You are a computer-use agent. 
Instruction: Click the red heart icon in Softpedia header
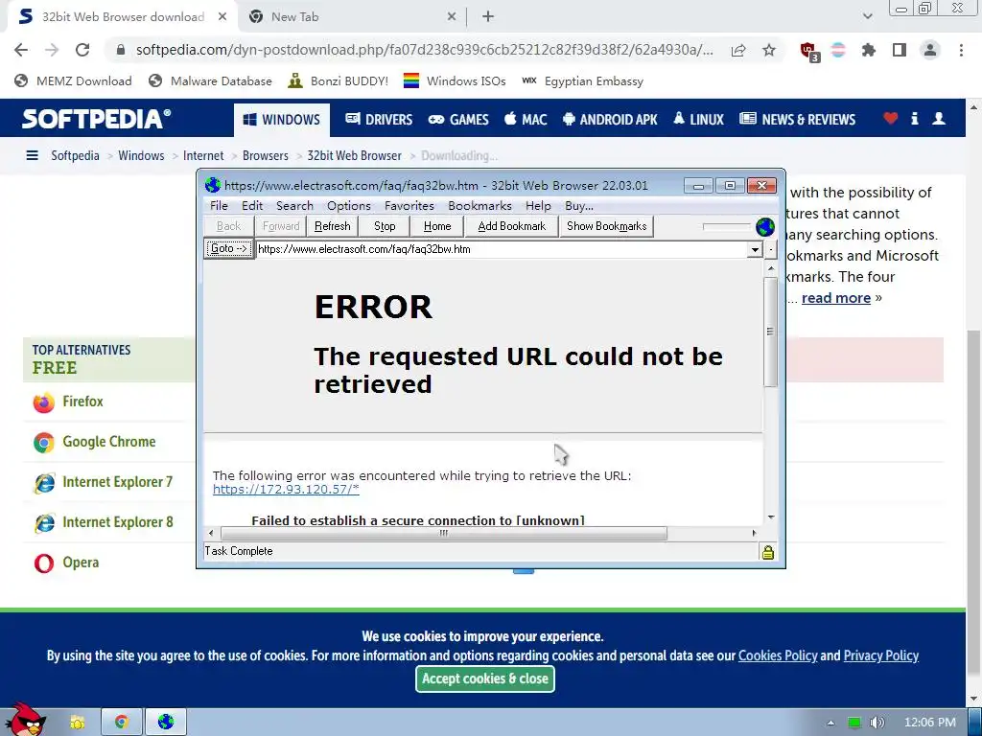pyautogui.click(x=891, y=118)
